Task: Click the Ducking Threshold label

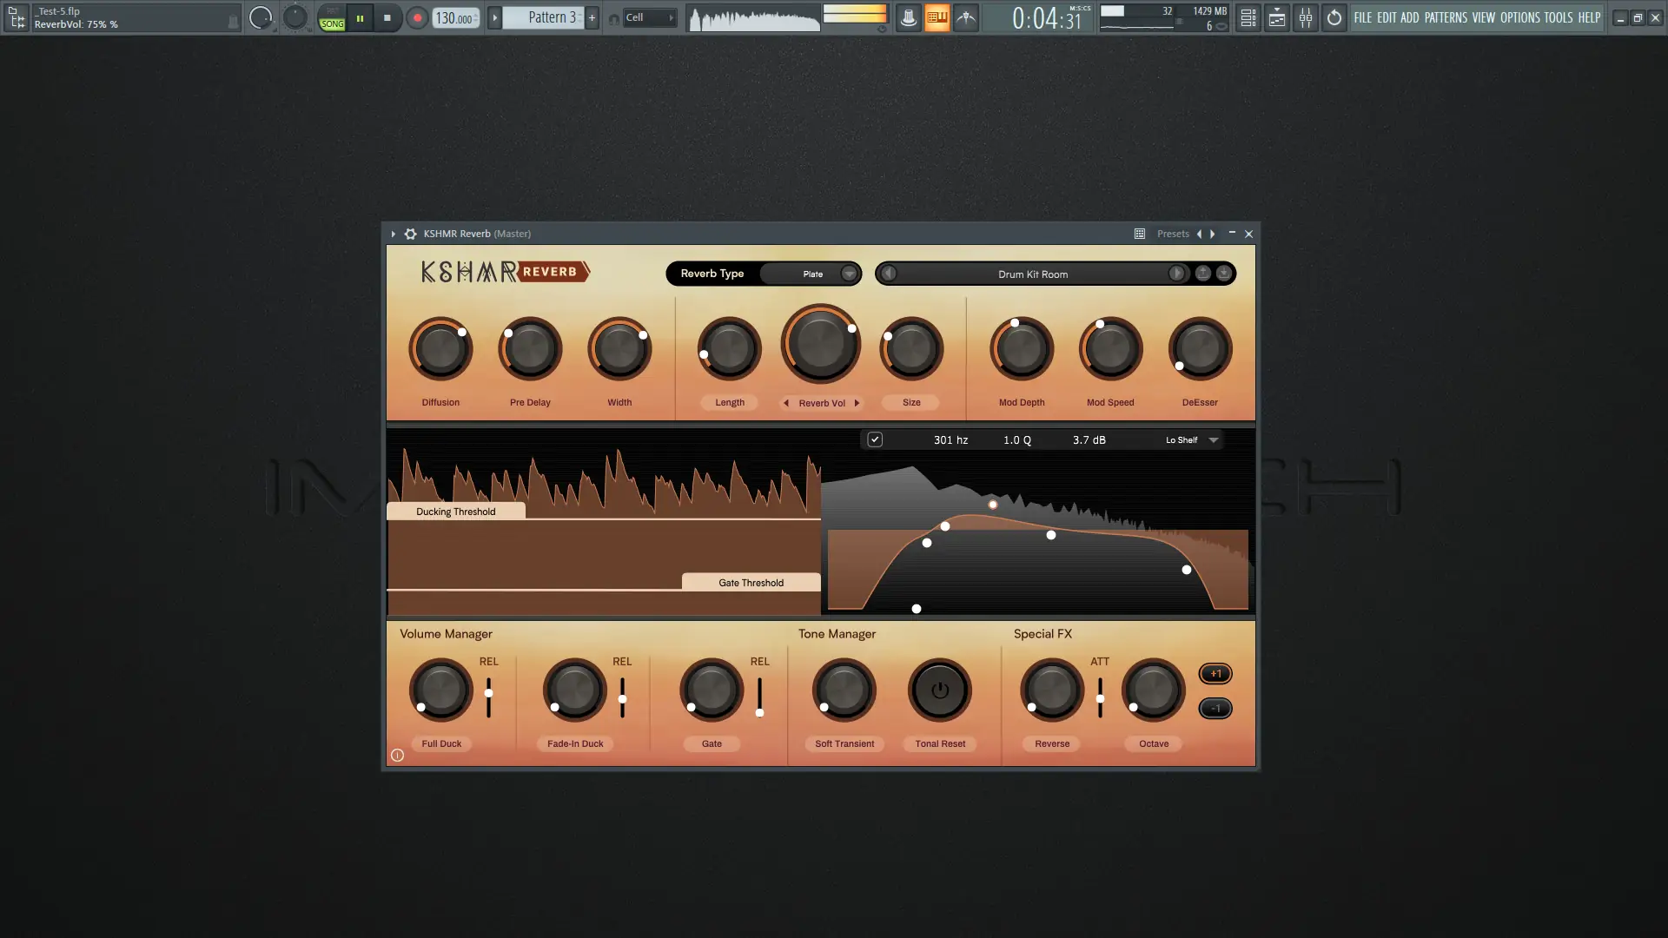Action: click(x=455, y=512)
